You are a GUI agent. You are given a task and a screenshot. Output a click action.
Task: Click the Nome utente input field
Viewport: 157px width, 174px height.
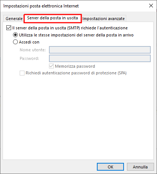[x=100, y=50]
